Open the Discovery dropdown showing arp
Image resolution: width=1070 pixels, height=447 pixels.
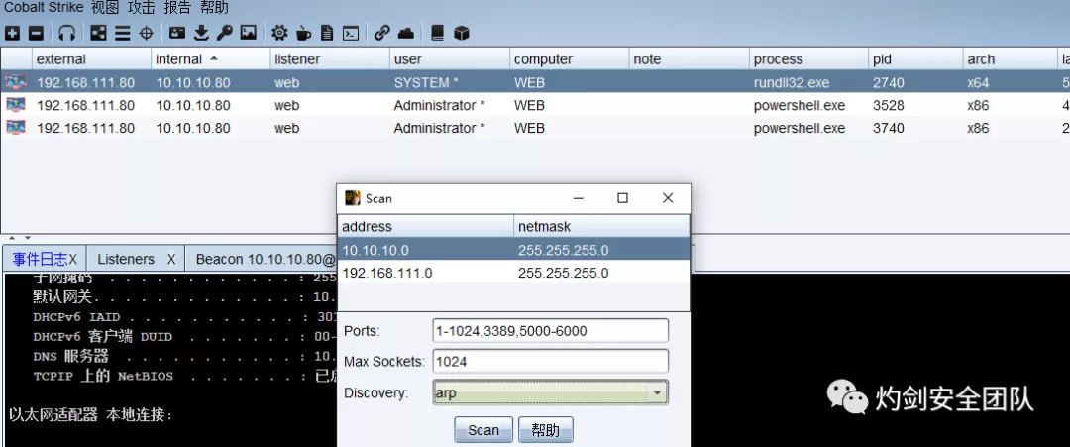550,393
